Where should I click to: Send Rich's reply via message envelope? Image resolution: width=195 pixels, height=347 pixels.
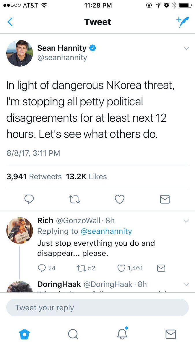point(161,268)
